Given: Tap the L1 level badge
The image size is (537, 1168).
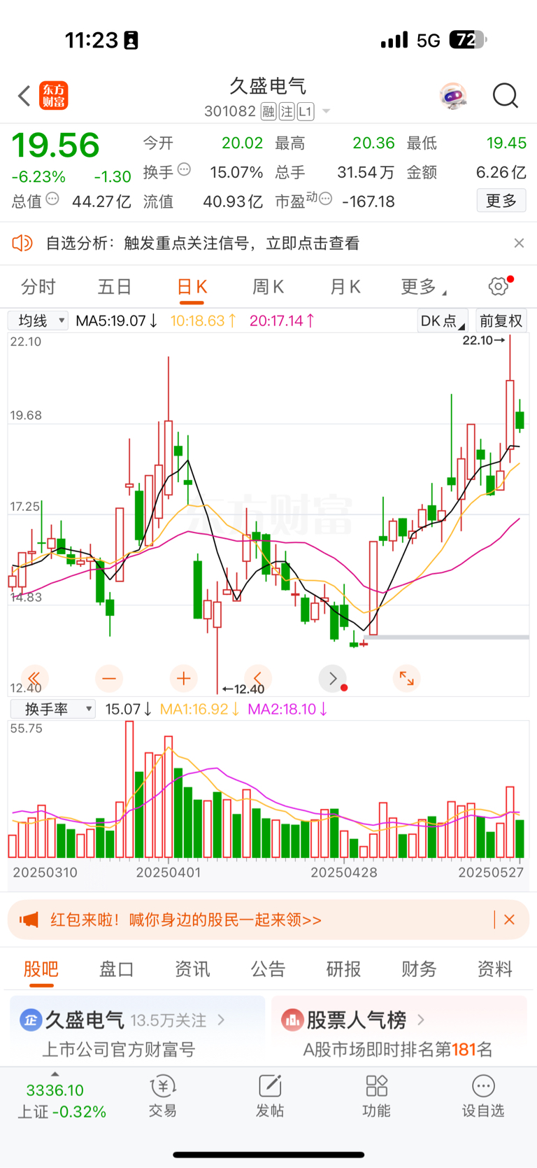Looking at the screenshot, I should pyautogui.click(x=306, y=111).
